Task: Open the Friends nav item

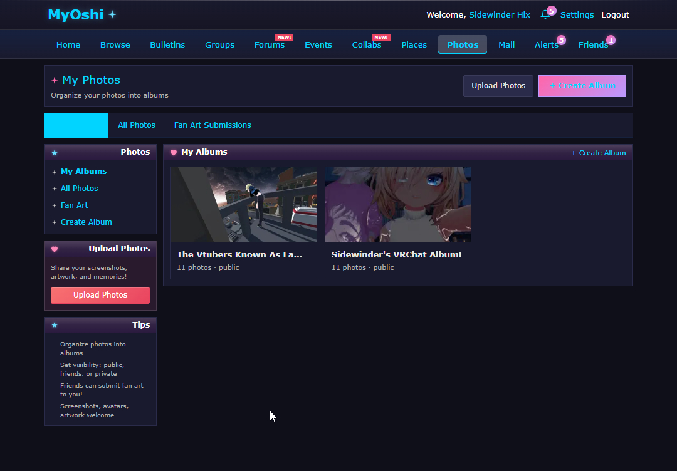Action: click(593, 45)
